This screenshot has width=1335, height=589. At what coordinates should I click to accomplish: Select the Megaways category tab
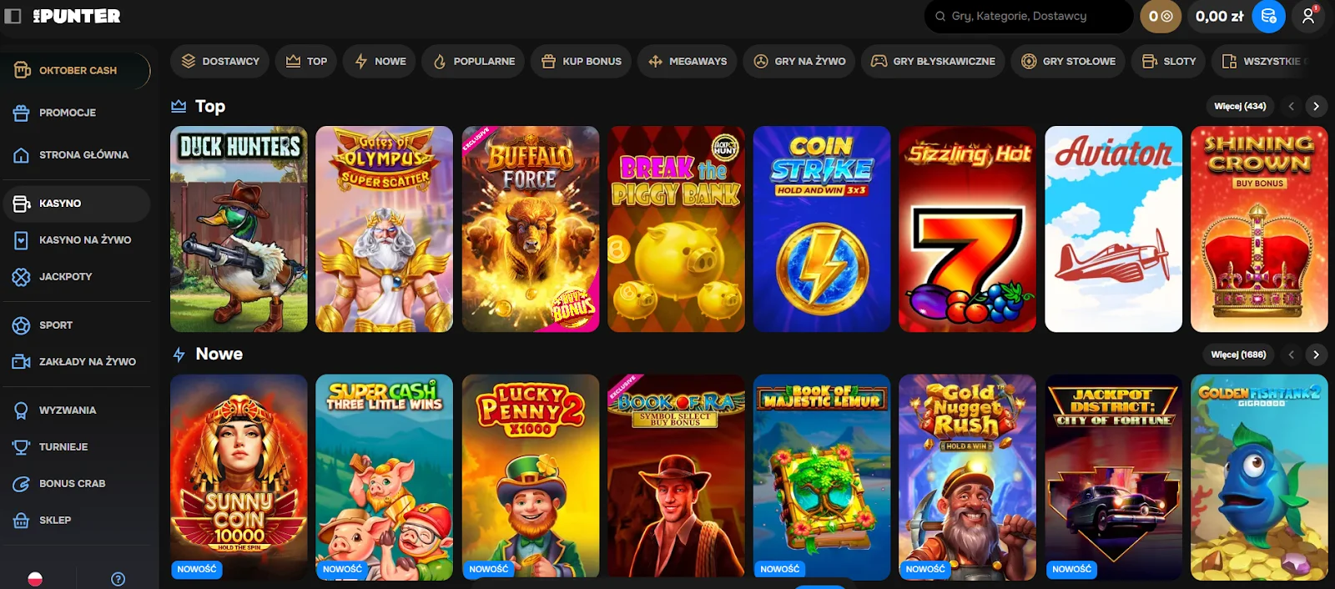[x=688, y=61]
